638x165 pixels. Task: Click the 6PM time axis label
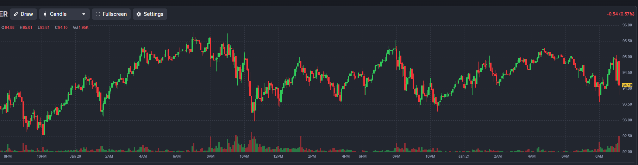(363, 156)
